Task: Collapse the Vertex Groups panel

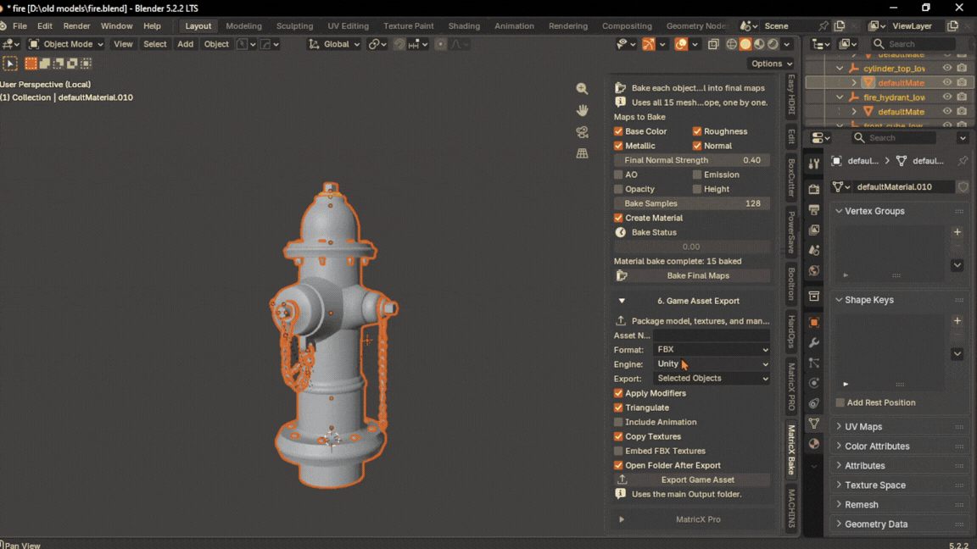Action: 874,211
